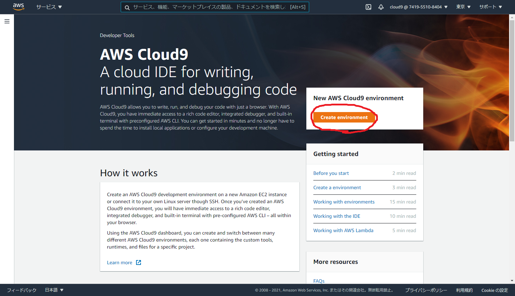Open the プライバシーポリシー privacy policy

(x=426, y=290)
